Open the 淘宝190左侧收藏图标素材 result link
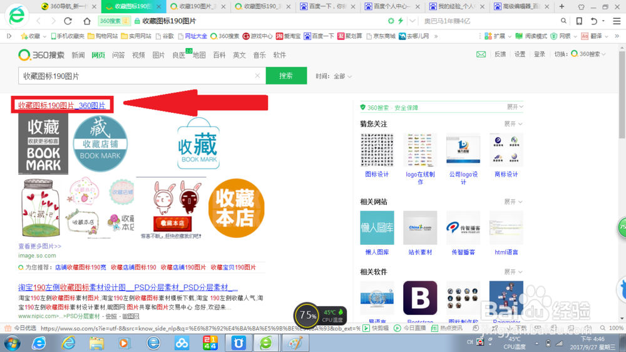The image size is (626, 352). click(x=128, y=287)
